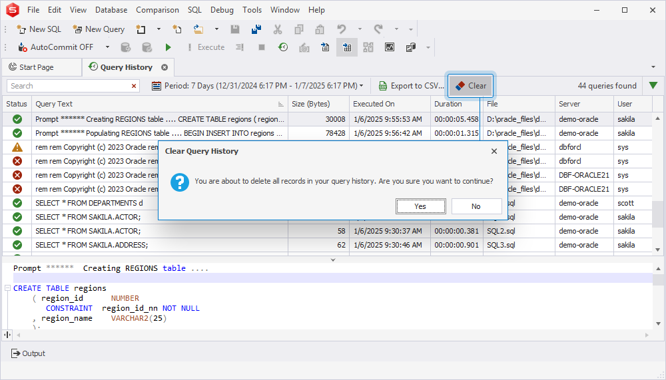This screenshot has height=380, width=666.
Task: Collapse the grid using the chevron splitter
Action: [x=333, y=260]
